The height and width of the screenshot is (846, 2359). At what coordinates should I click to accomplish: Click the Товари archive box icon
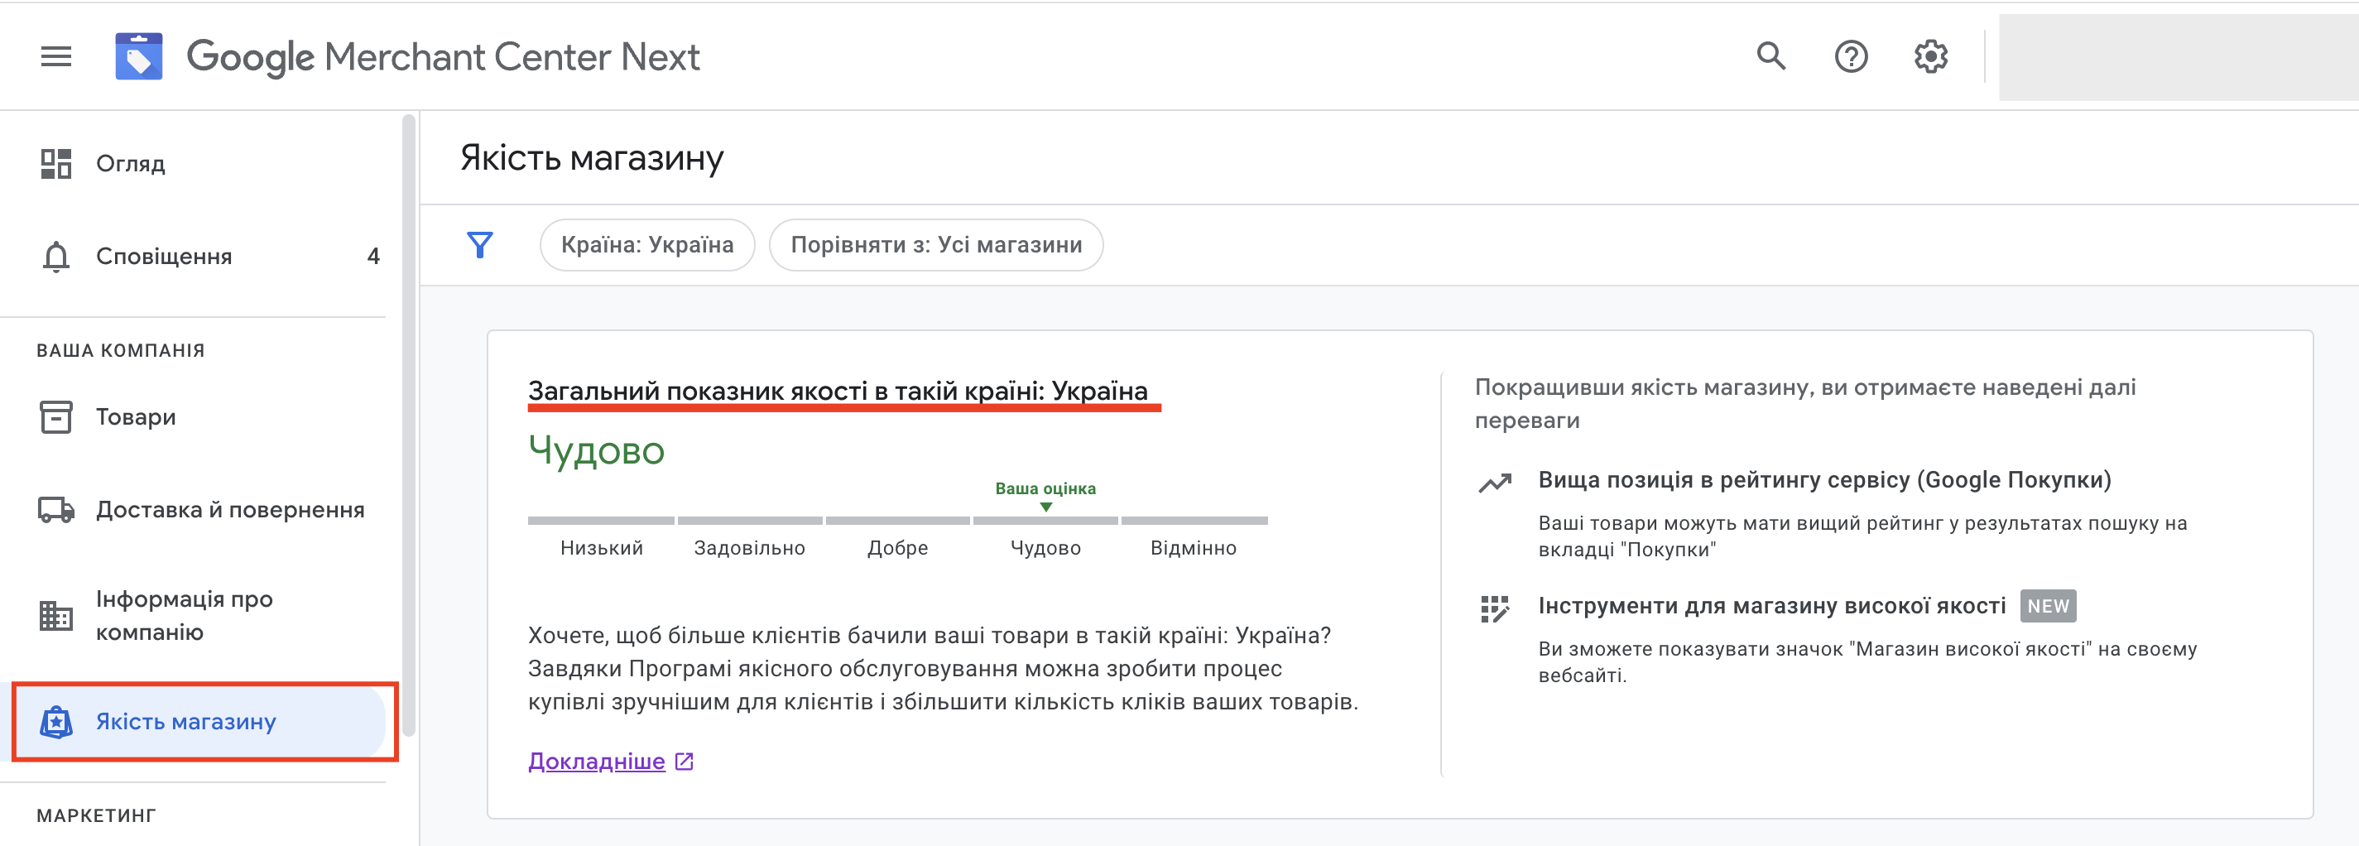(55, 416)
